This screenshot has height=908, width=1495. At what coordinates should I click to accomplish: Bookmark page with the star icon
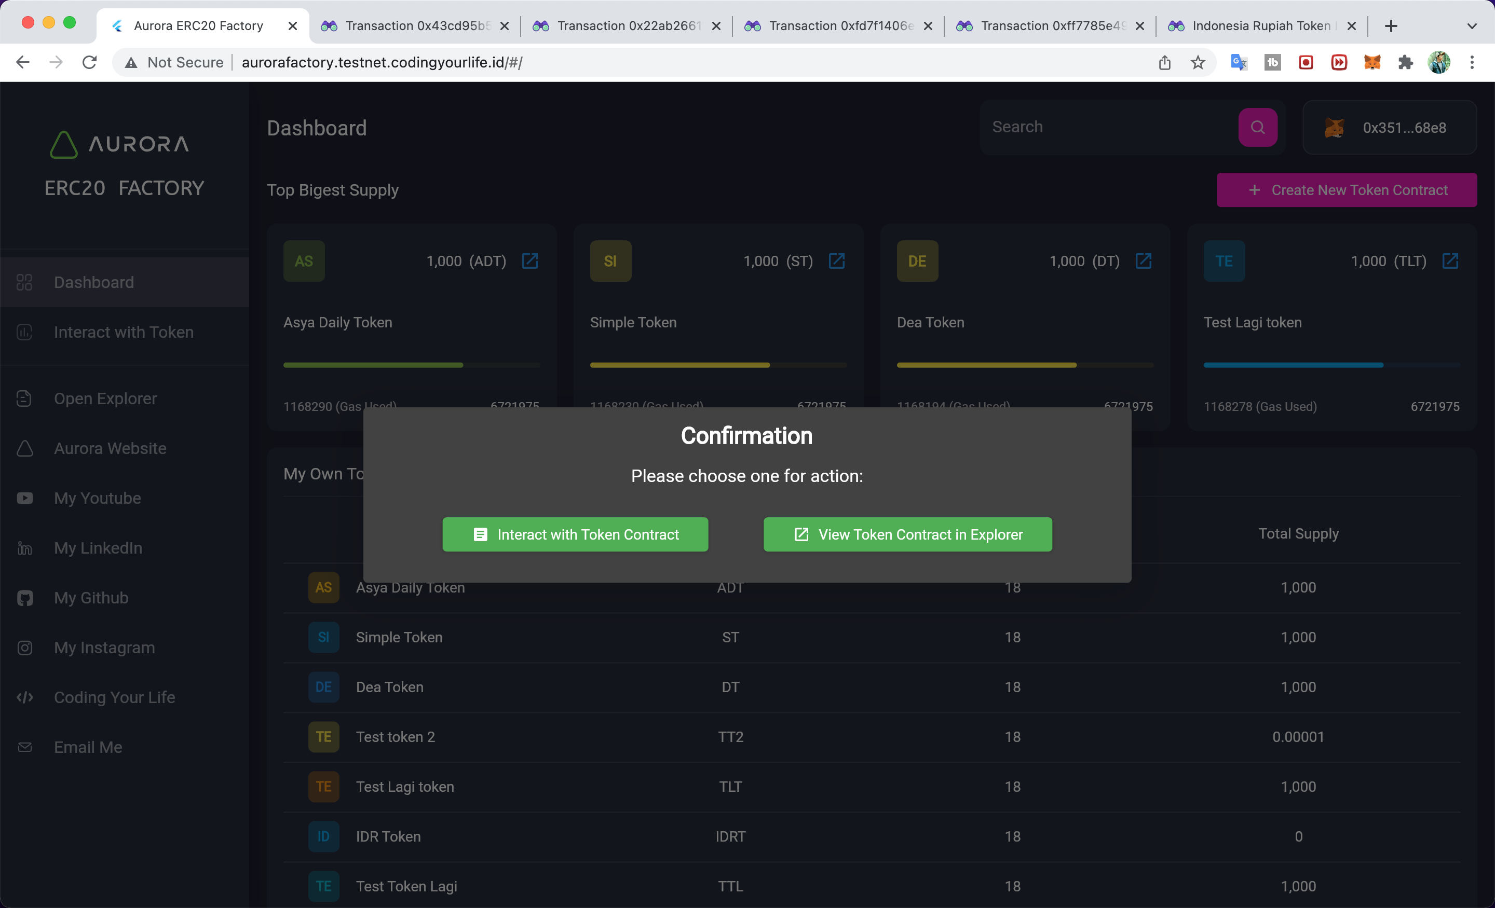tap(1198, 62)
